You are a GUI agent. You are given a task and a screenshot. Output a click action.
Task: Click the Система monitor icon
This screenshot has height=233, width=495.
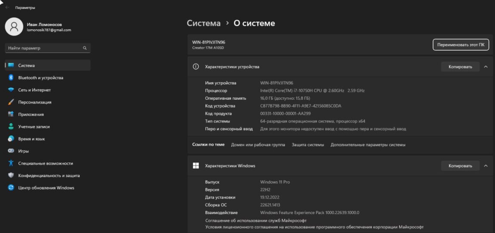click(11, 65)
